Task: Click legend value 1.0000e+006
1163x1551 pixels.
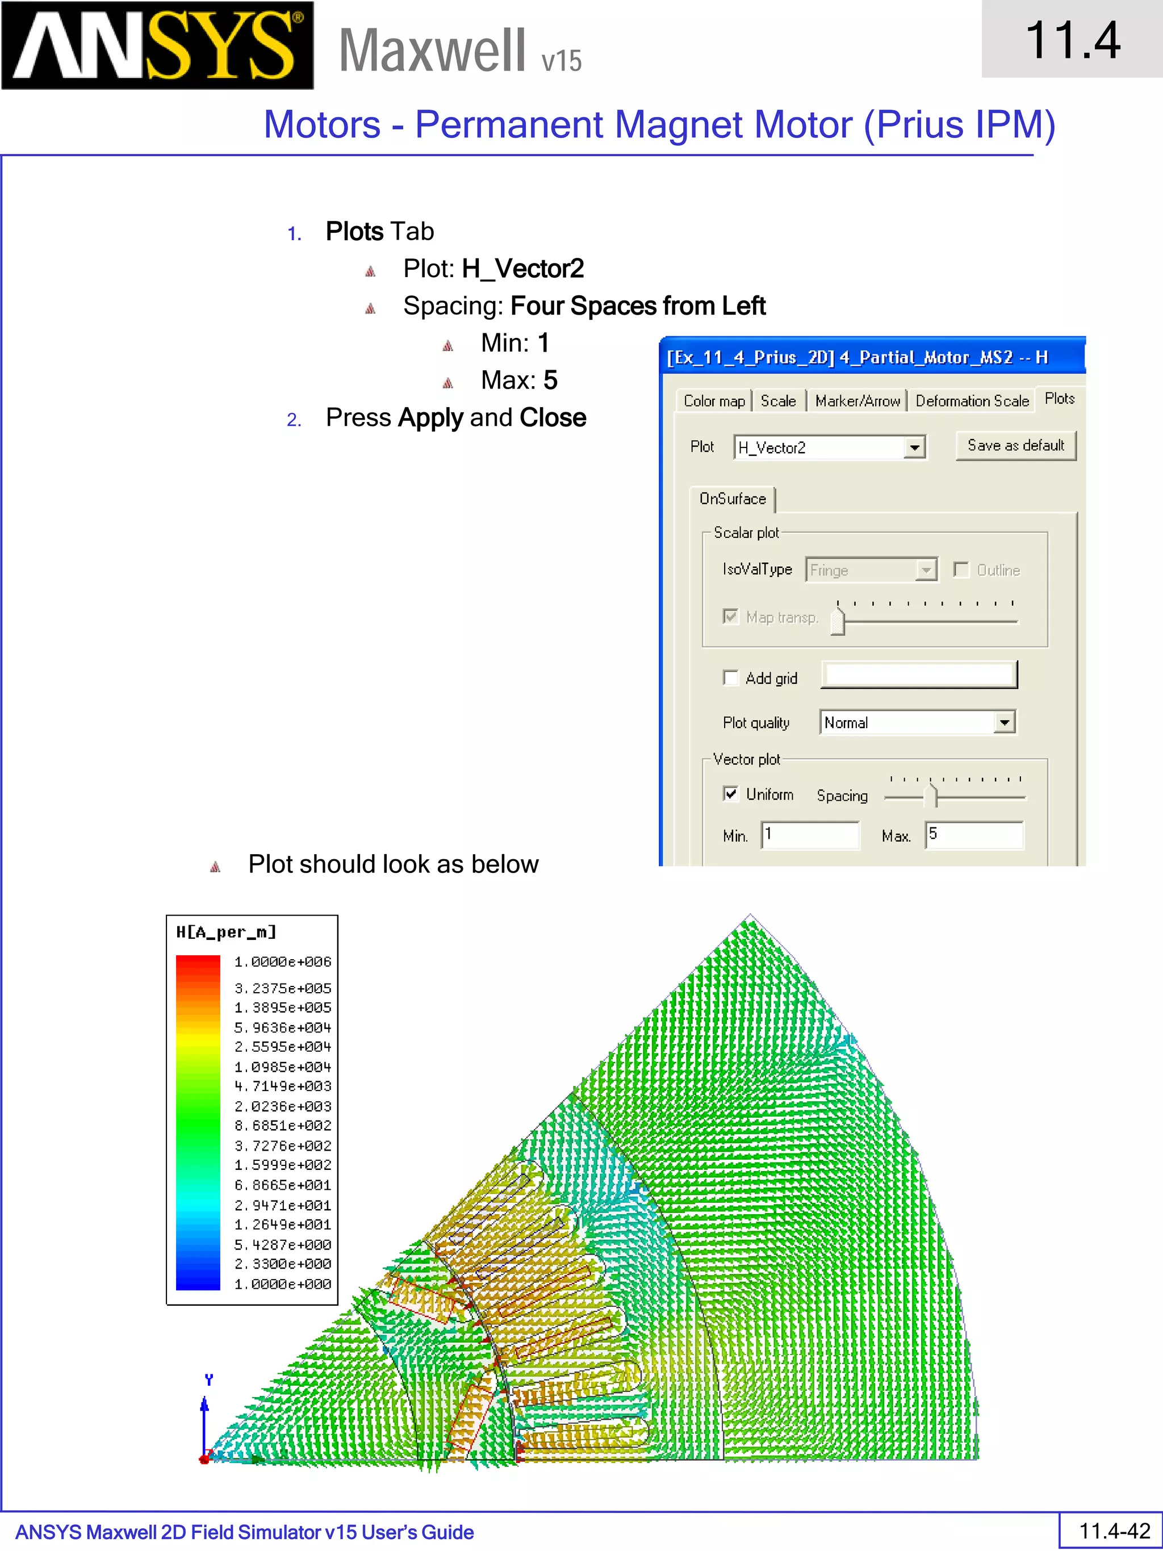Action: [x=282, y=962]
